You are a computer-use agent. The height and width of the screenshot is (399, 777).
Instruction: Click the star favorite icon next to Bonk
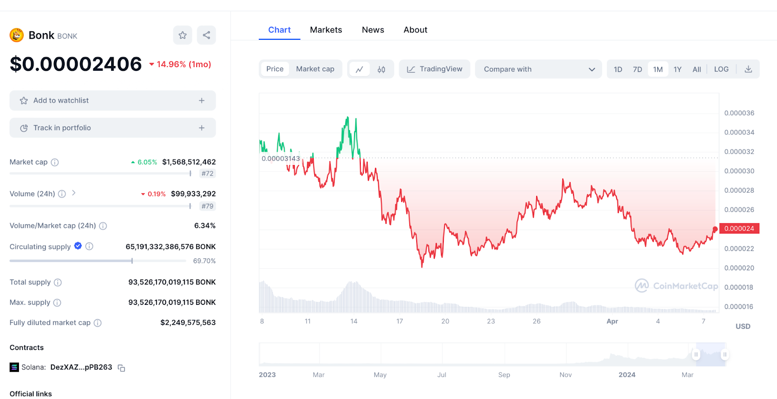coord(183,35)
